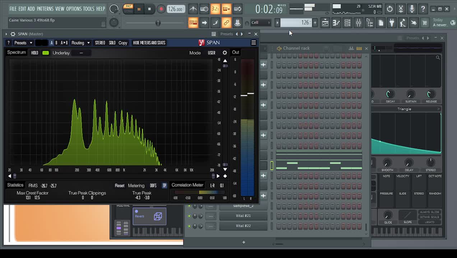Expand the SPAN window menu arrow
Image resolution: width=457 pixels, height=258 pixels.
click(x=6, y=34)
